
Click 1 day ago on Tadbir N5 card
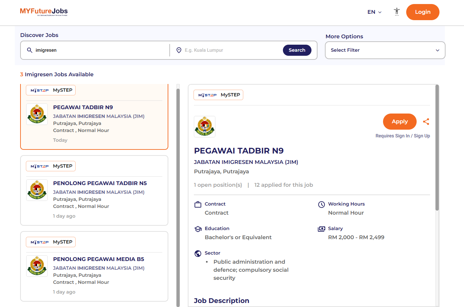pos(64,216)
